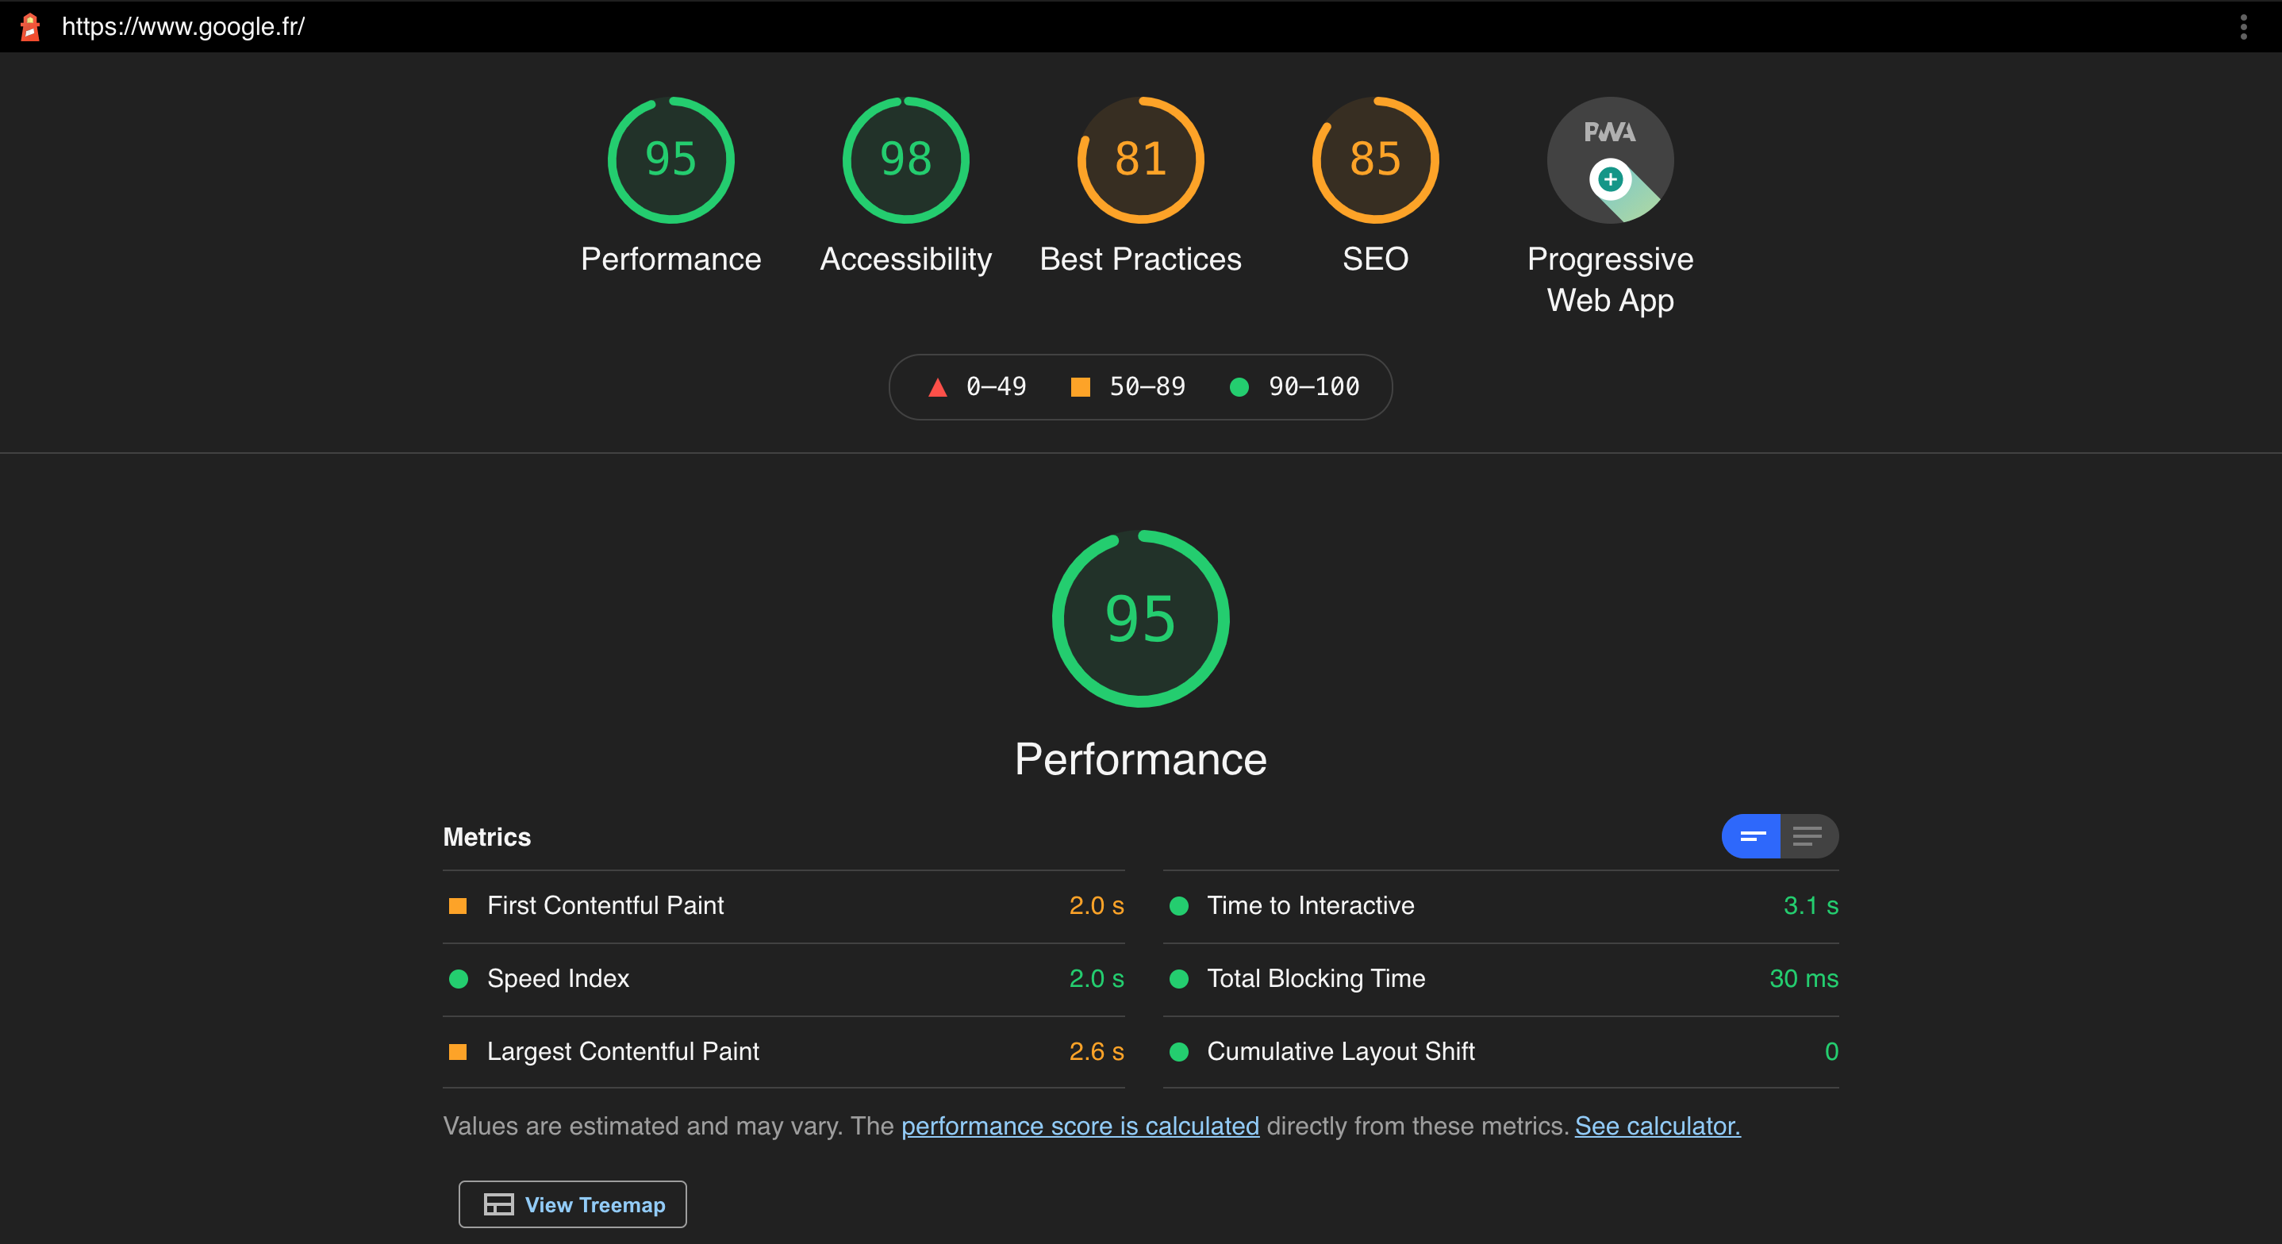Click the red triangle 0–49 legend icon
2282x1244 pixels.
click(x=937, y=387)
